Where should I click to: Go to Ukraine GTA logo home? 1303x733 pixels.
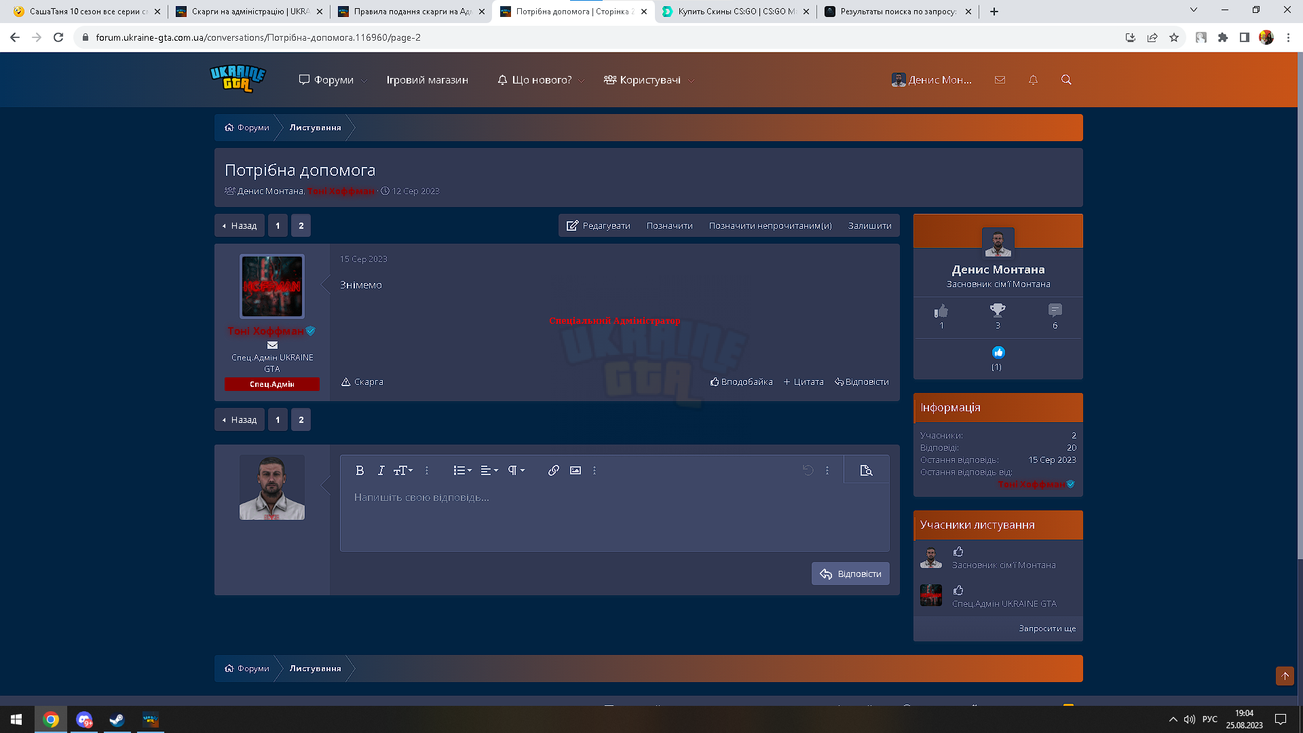coord(238,79)
